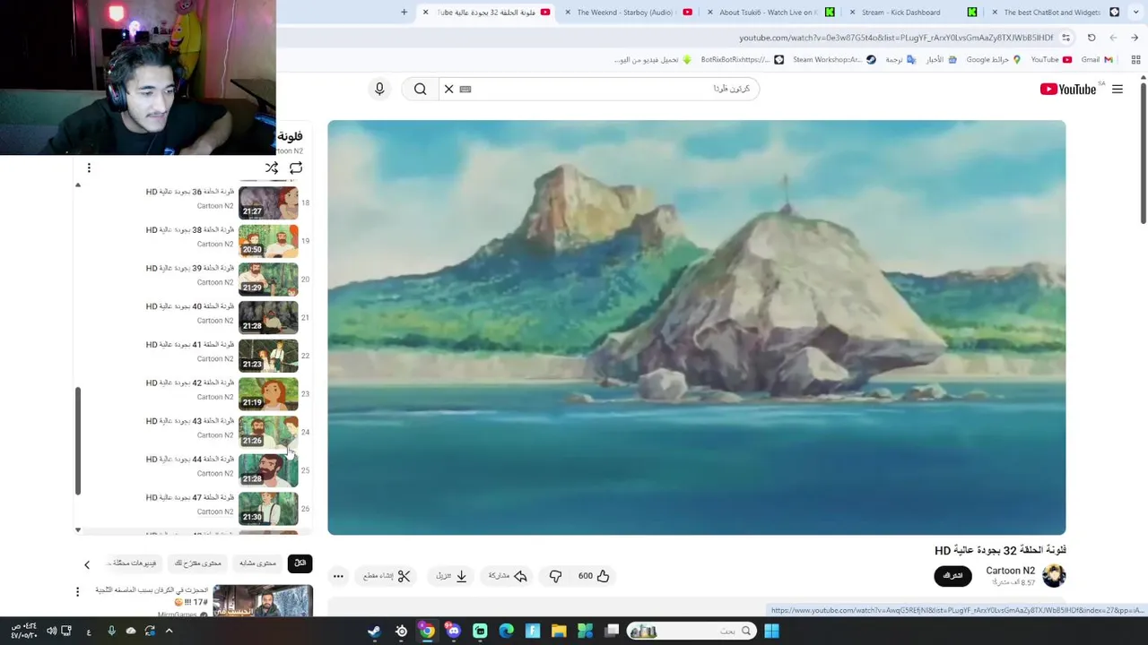The height and width of the screenshot is (645, 1148).
Task: Click the YouTube logo in the header
Action: point(1068,89)
